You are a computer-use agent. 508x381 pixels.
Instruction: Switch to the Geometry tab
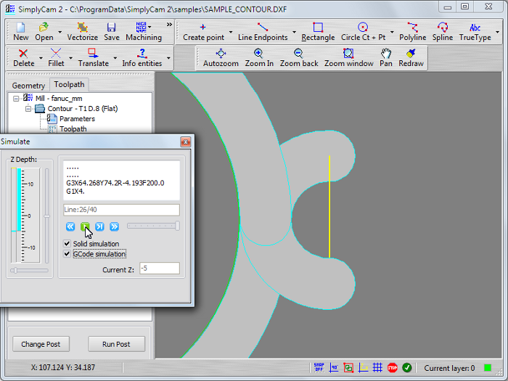click(x=28, y=85)
